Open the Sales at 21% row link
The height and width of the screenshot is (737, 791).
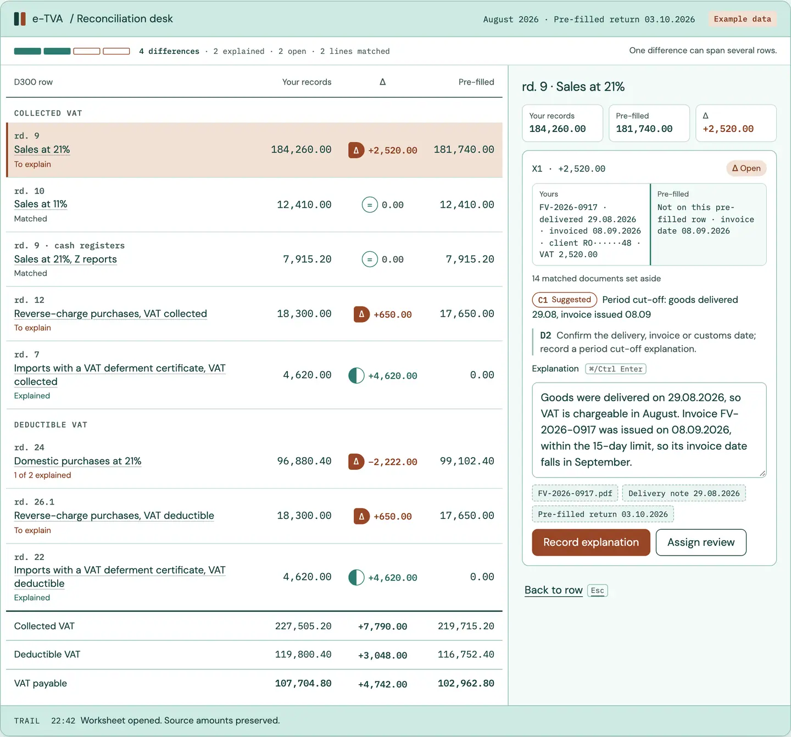[x=42, y=149]
